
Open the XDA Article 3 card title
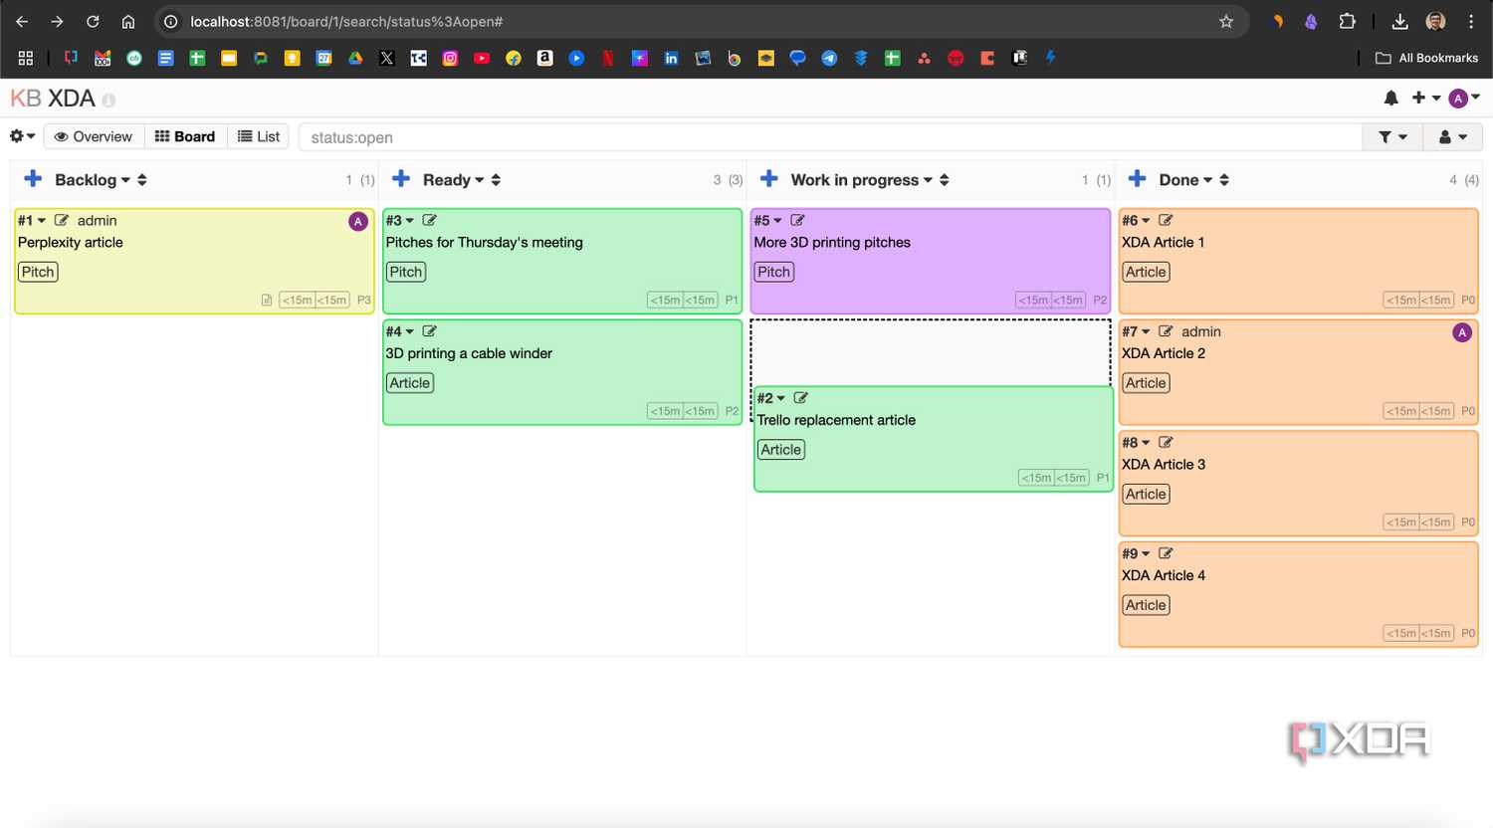pyautogui.click(x=1164, y=464)
